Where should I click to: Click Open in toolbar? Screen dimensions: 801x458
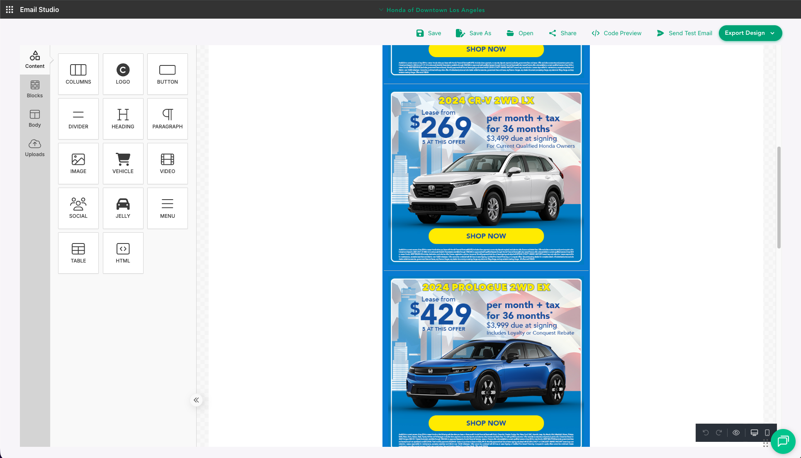point(520,33)
